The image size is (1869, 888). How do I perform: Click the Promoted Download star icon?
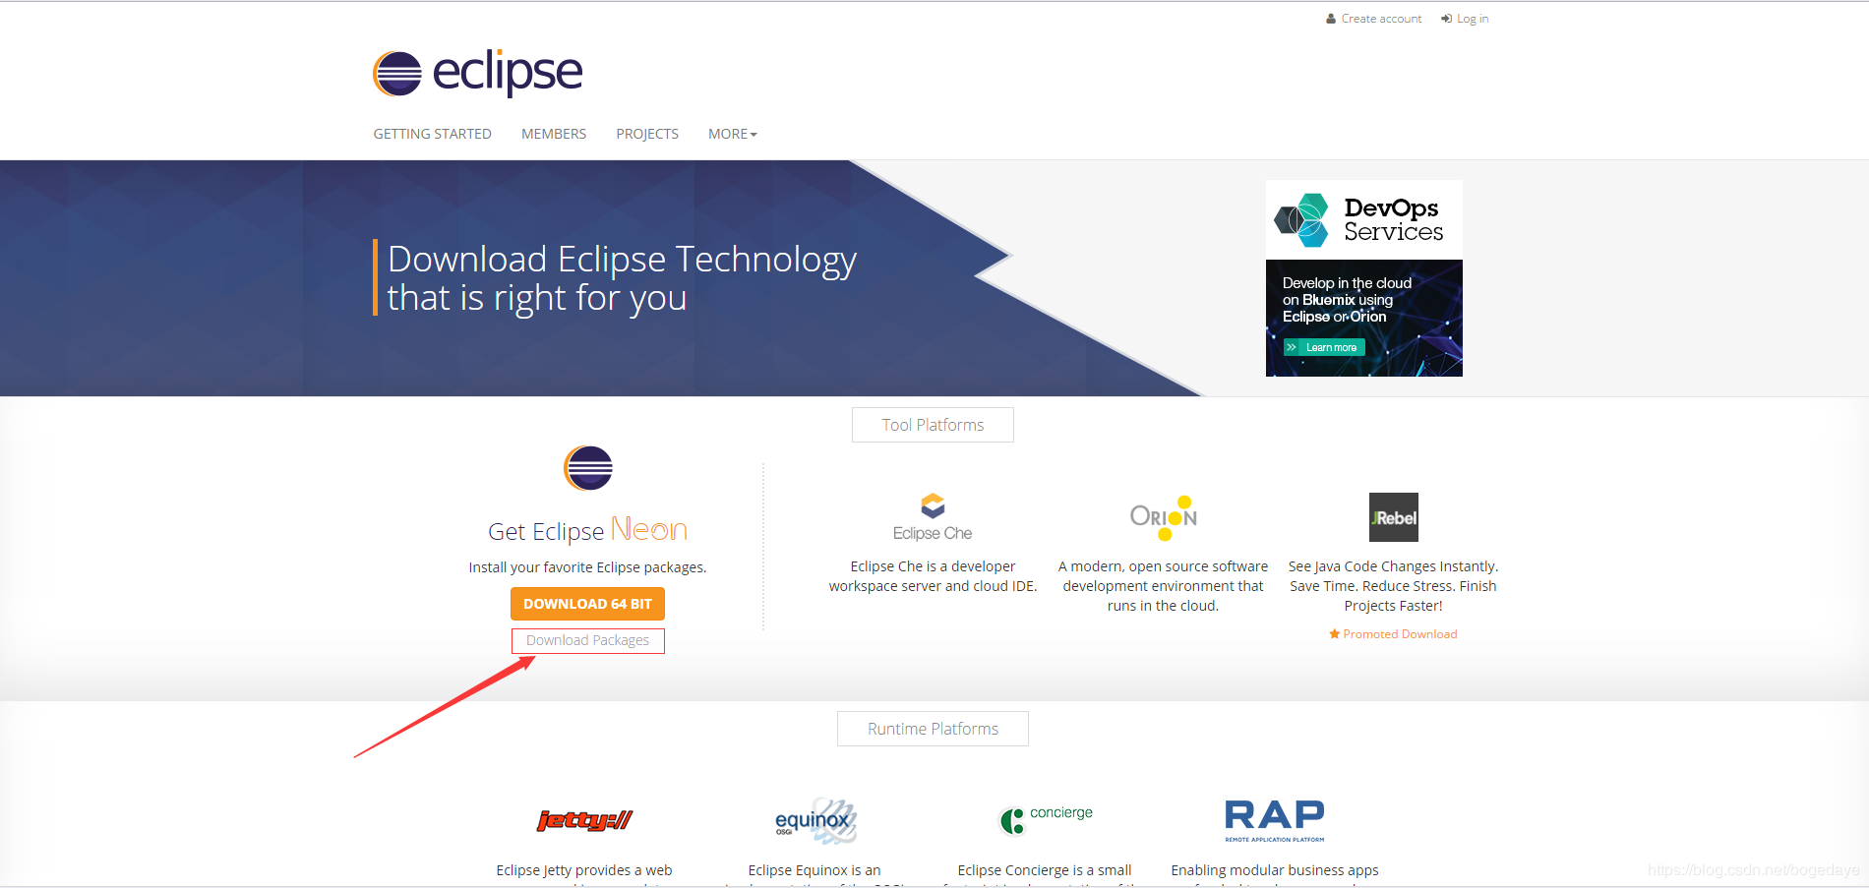point(1335,634)
